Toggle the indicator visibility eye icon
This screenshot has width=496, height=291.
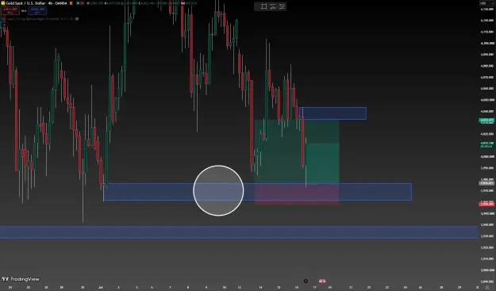coord(77,19)
